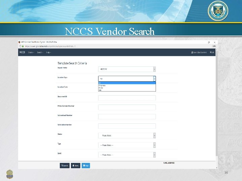Image resolution: width=242 pixels, height=181 pixels.
Task: Focus the Document ID input field
Action: point(127,98)
